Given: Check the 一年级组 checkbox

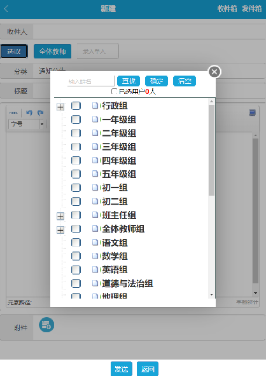Looking at the screenshot, I should click(x=76, y=119).
